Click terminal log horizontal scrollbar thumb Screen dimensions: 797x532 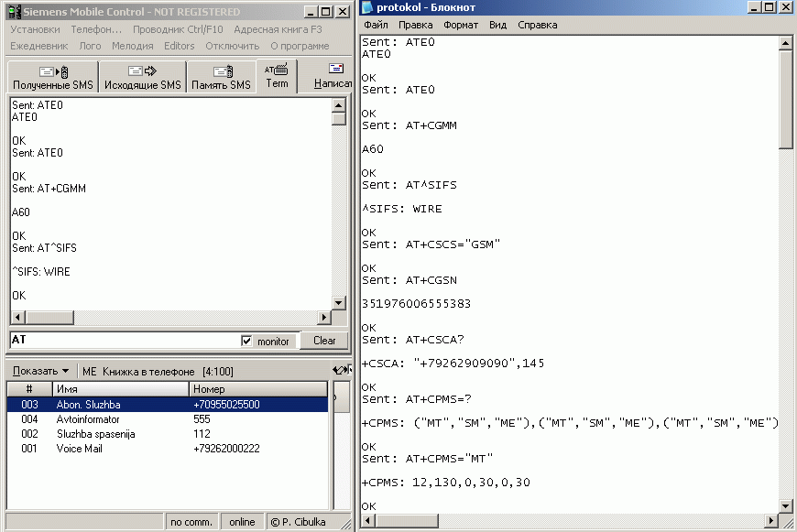(49, 318)
